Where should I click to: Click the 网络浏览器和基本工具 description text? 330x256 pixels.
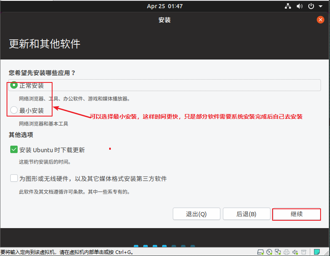[44, 123]
